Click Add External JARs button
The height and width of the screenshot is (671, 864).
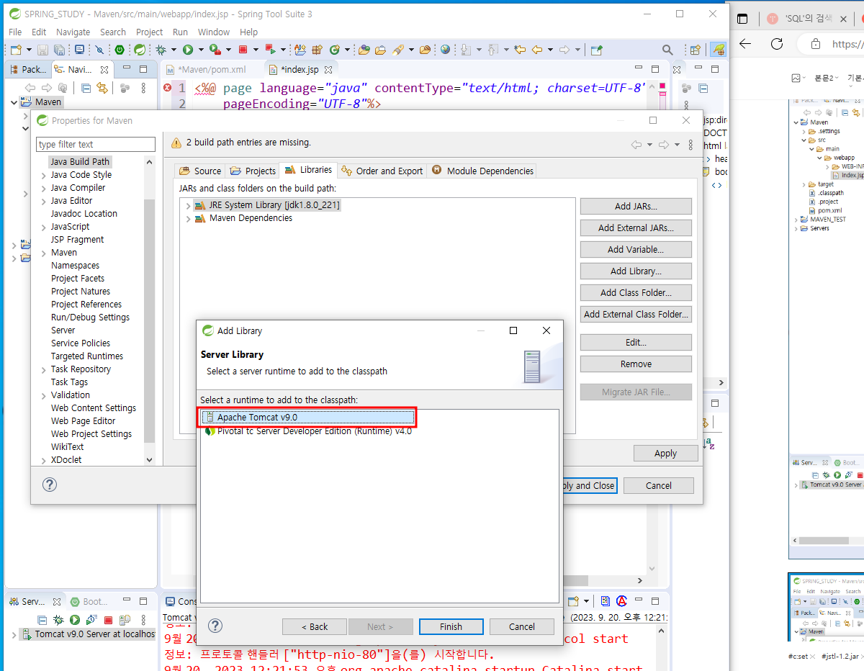[636, 228]
